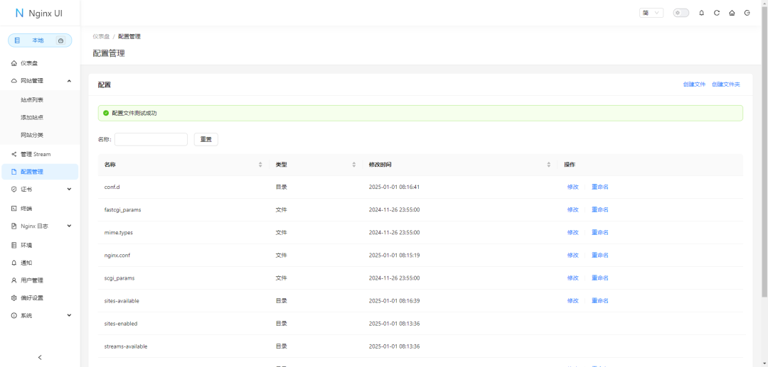Click the notification bell icon in header
This screenshot has width=768, height=367.
[x=702, y=13]
